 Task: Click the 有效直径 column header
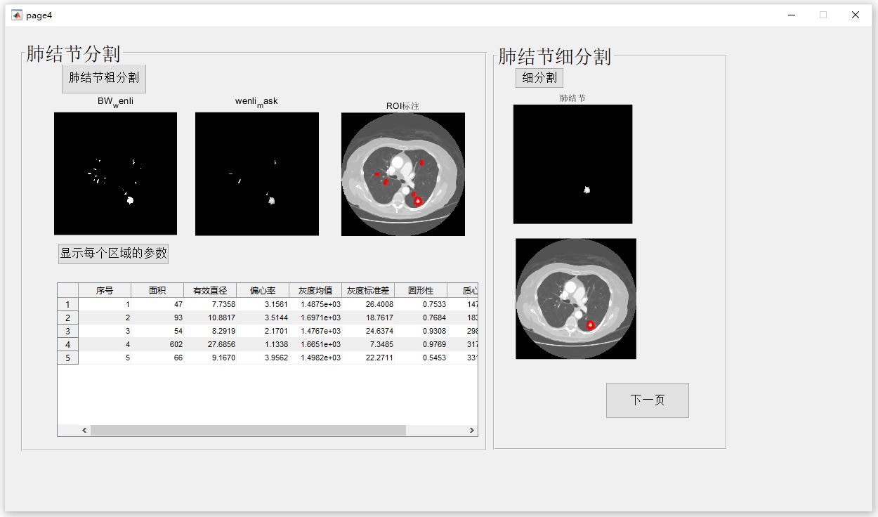pyautogui.click(x=210, y=291)
